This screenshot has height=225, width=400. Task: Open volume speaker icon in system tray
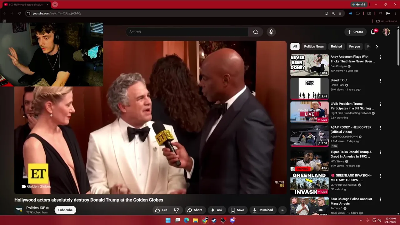point(379,220)
